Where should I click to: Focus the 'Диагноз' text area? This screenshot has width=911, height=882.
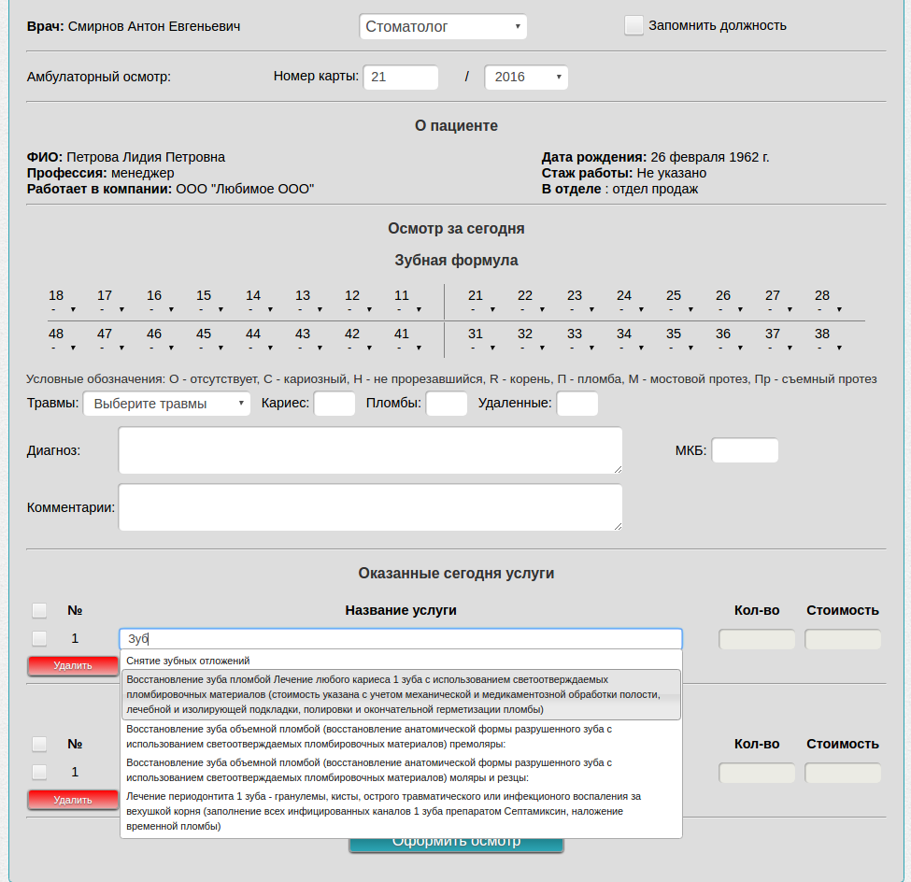click(x=370, y=450)
